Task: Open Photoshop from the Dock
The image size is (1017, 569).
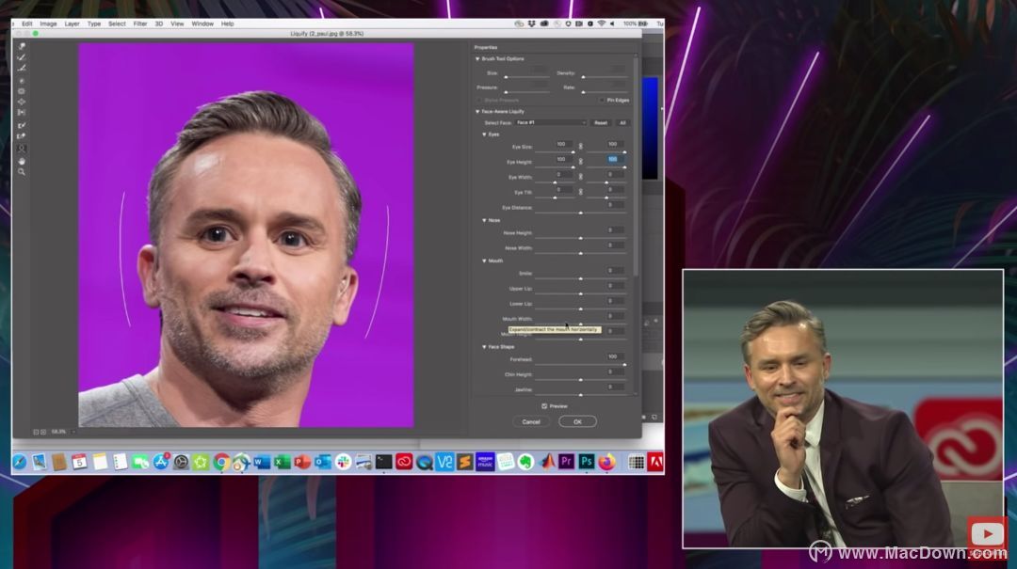Action: (x=587, y=462)
